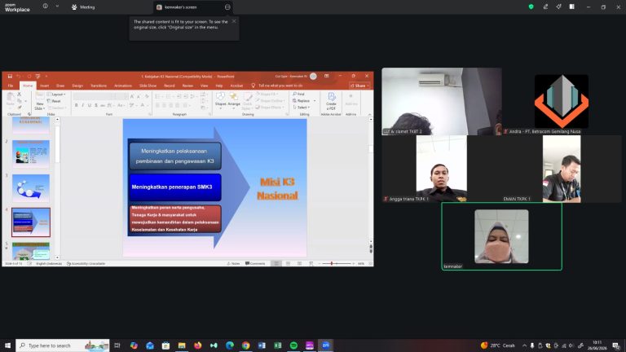Click the Save icon in PowerPoint title bar

click(10, 76)
